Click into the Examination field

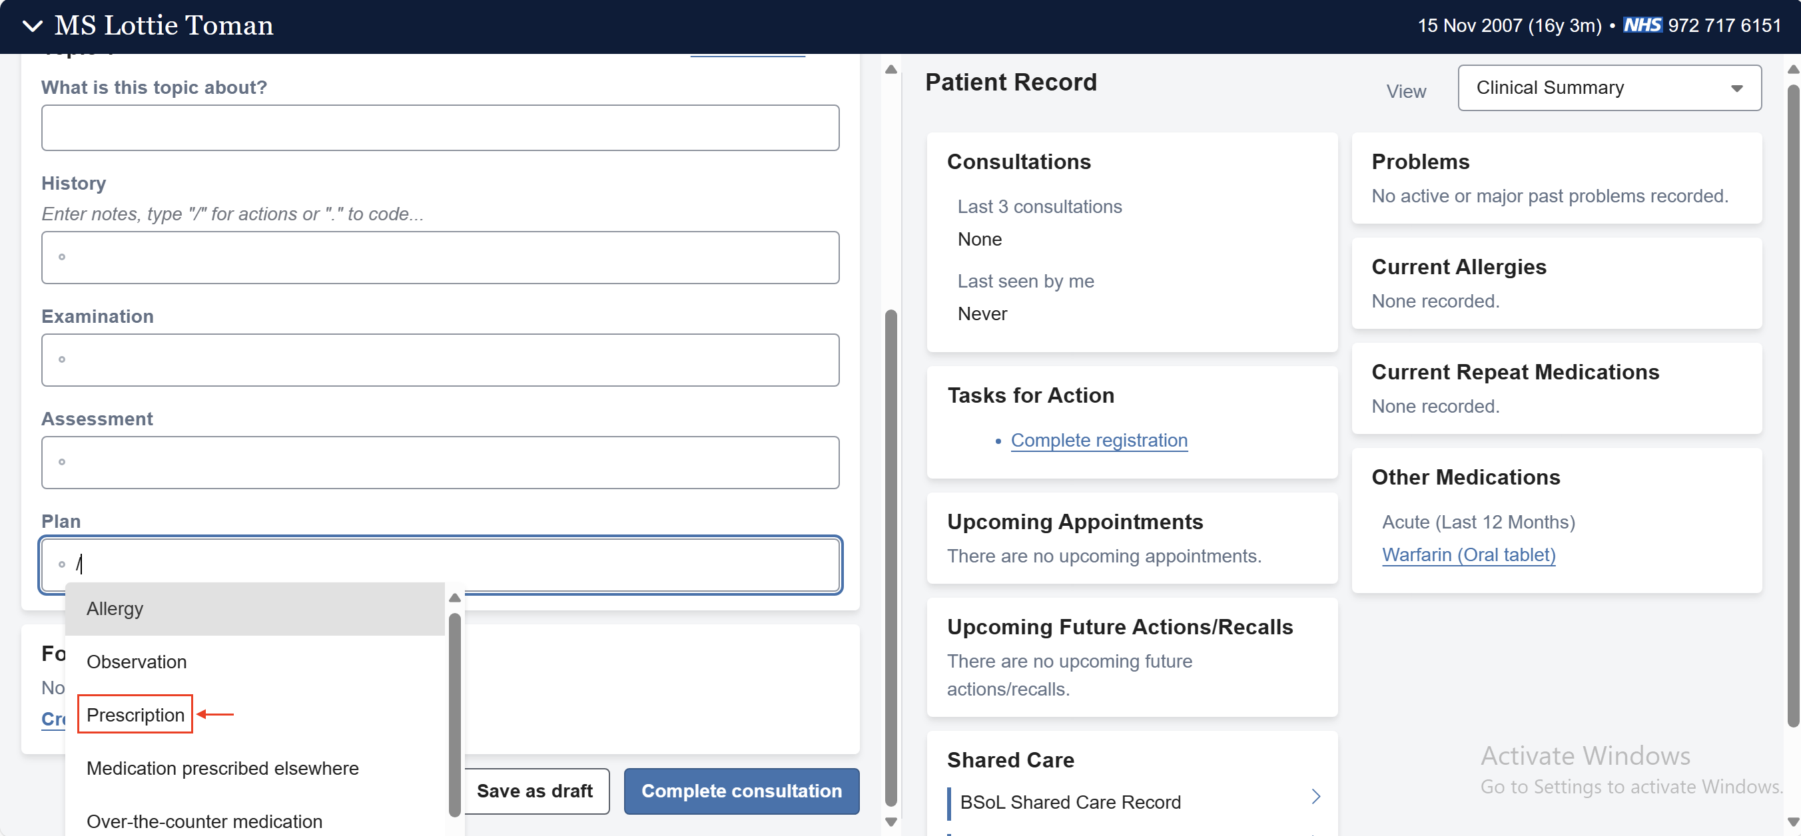[440, 359]
